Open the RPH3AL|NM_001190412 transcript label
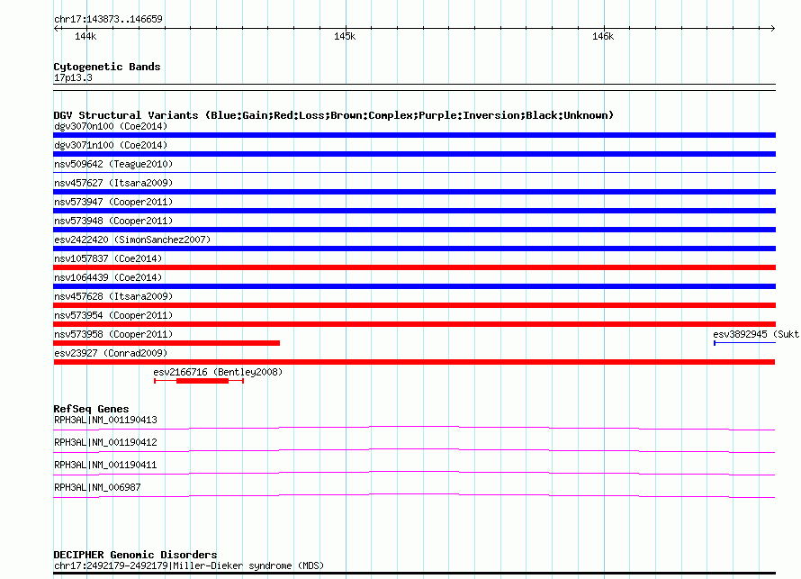Image resolution: width=801 pixels, height=579 pixels. (x=105, y=442)
